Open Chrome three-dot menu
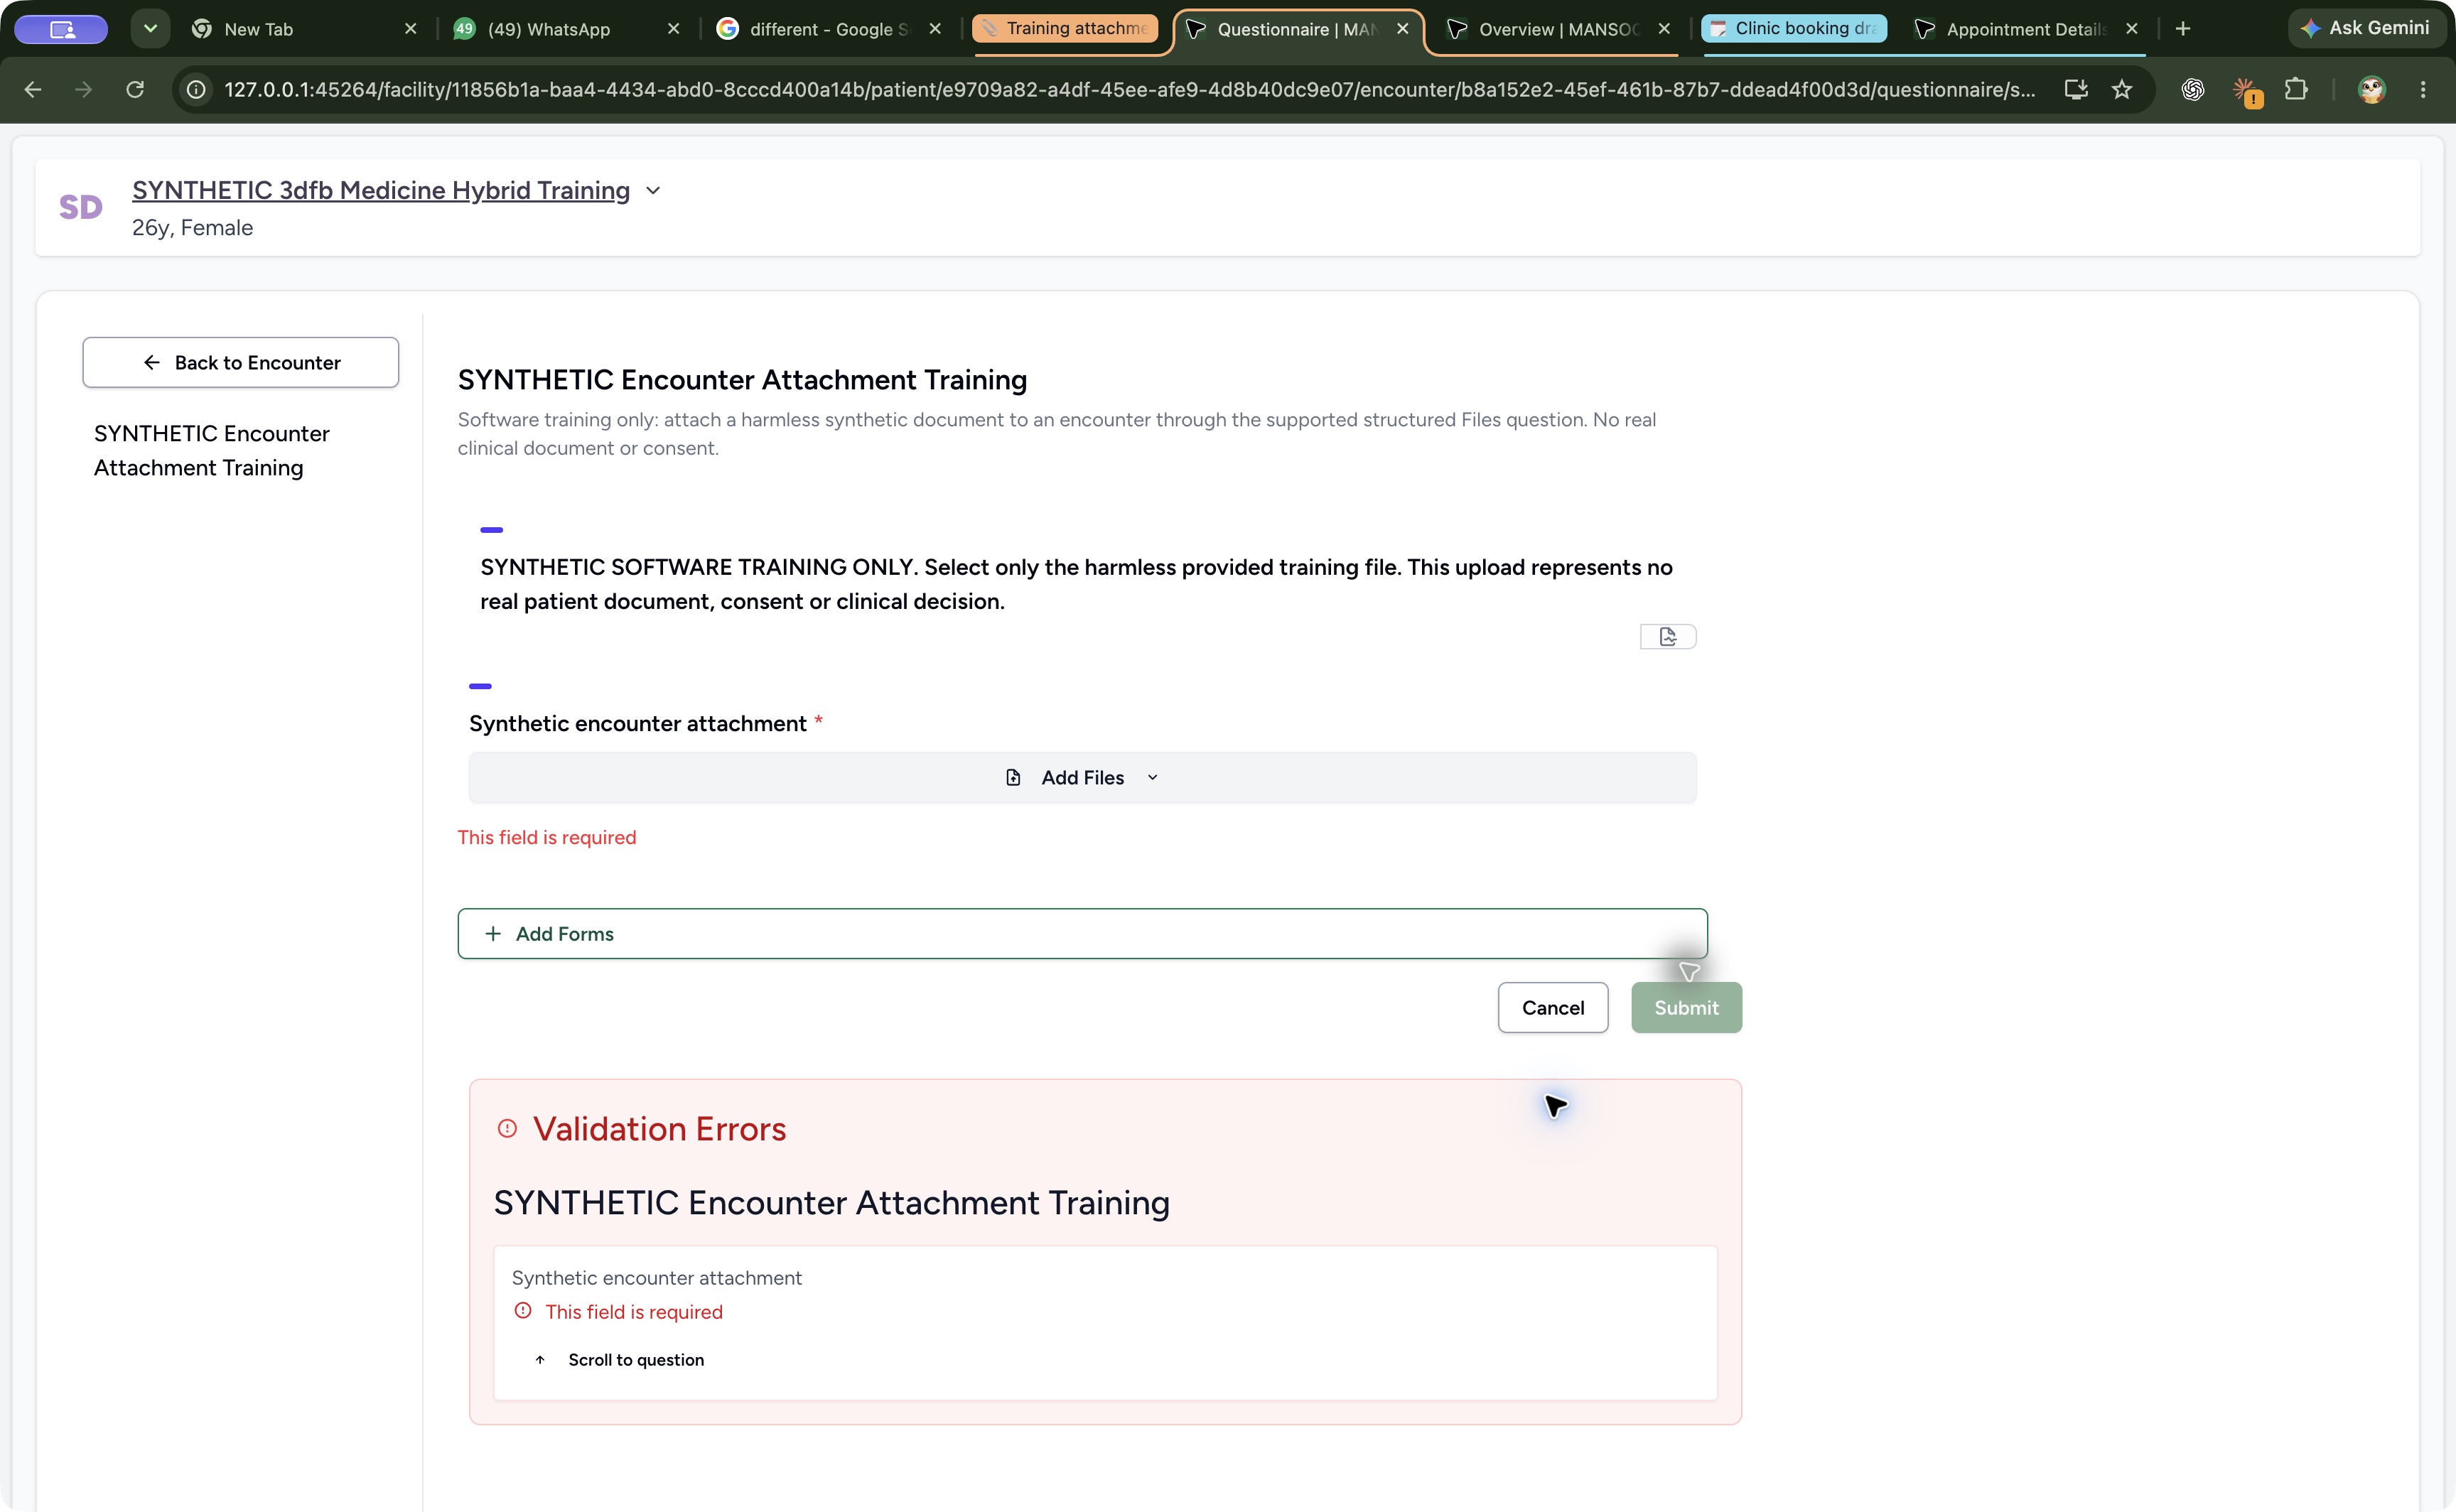2456x1512 pixels. click(2423, 90)
